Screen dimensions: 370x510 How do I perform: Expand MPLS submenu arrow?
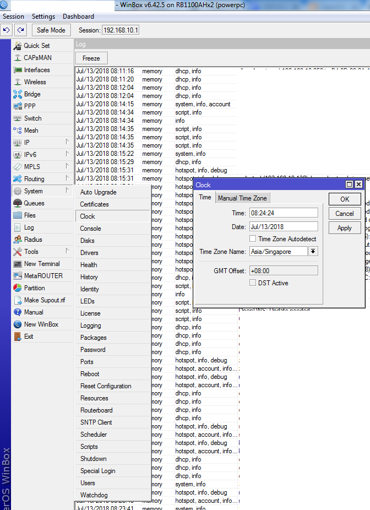[x=67, y=166]
